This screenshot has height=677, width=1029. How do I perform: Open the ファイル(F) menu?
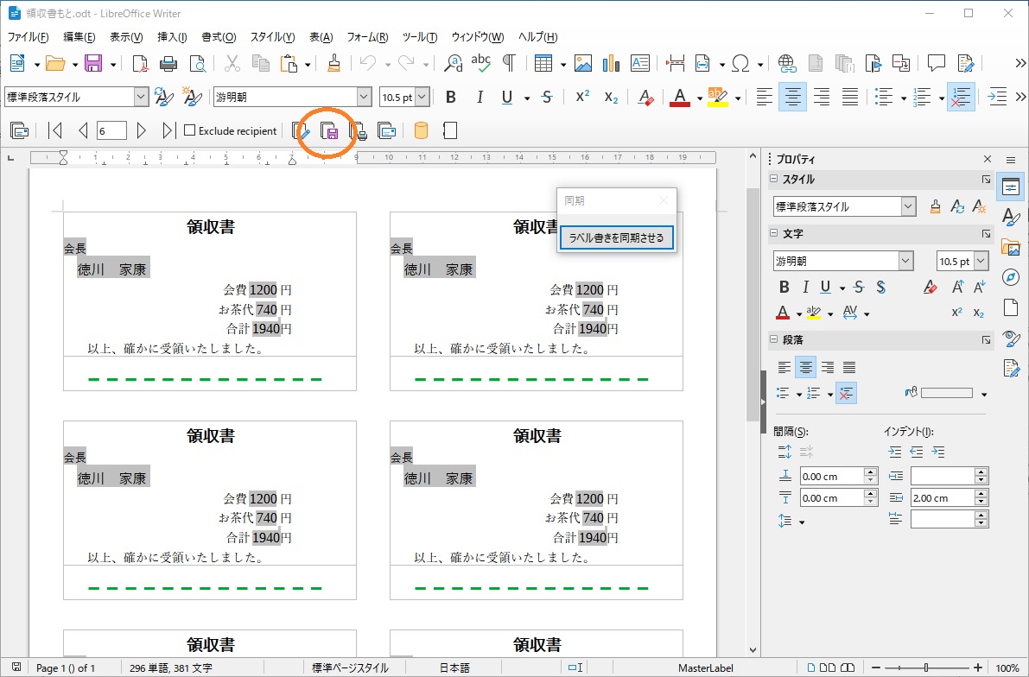pos(28,37)
